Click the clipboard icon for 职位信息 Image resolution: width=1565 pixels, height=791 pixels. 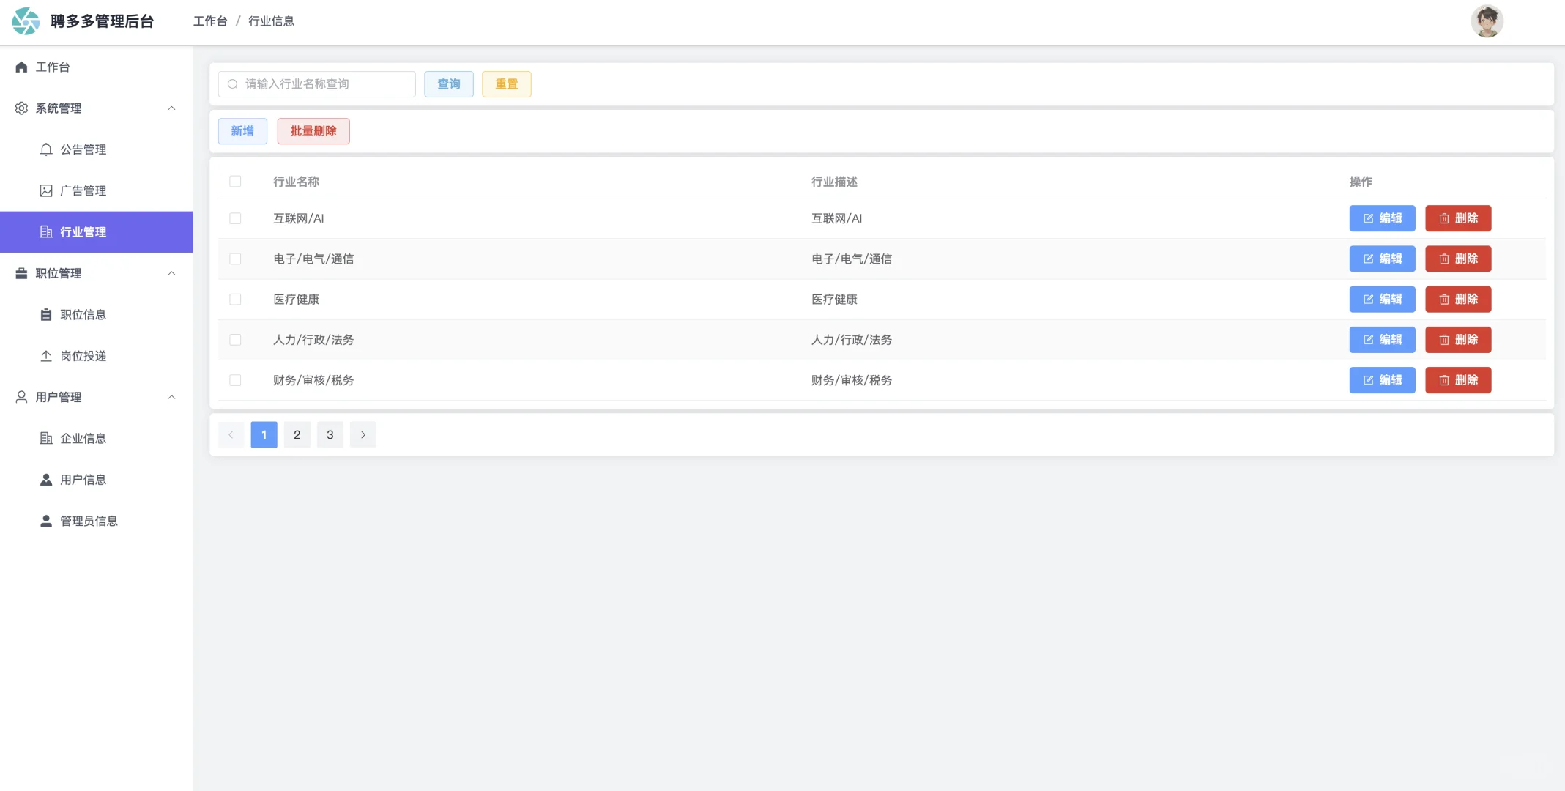46,315
